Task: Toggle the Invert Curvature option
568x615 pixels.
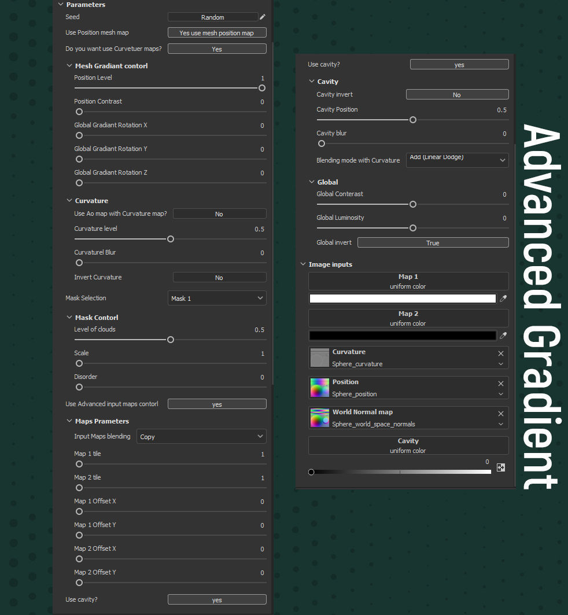Action: (x=220, y=277)
